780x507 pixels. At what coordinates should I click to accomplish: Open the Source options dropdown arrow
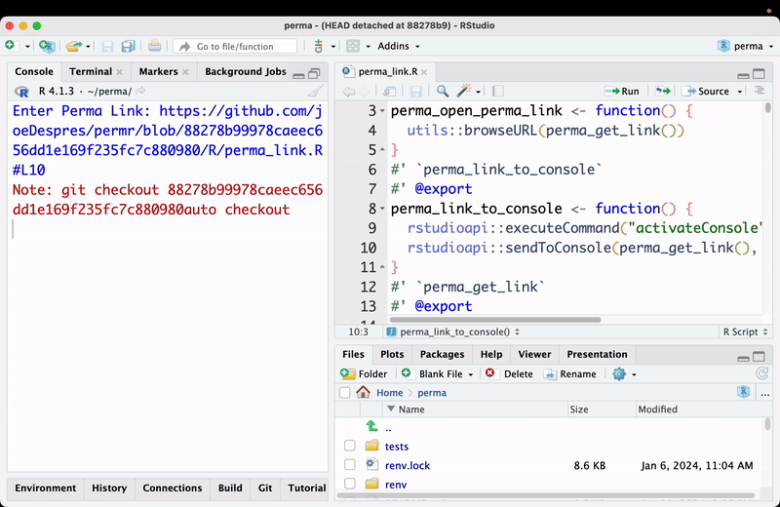pyautogui.click(x=740, y=92)
